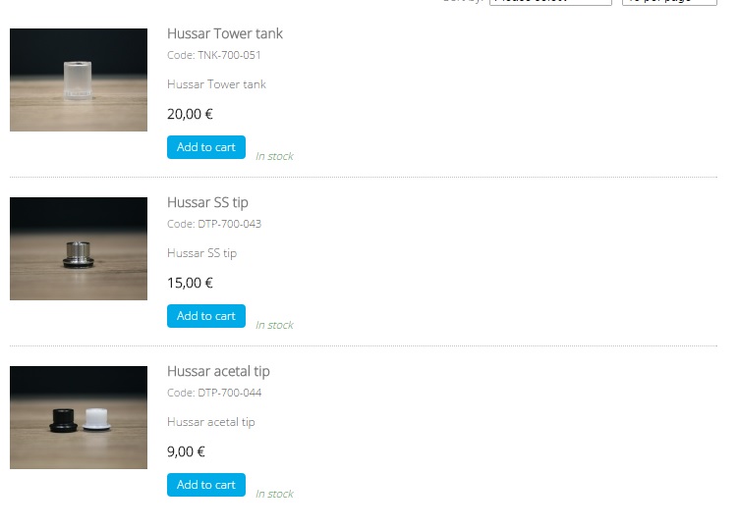Open the items per page dropdown
Viewport: 739px width, 529px height.
click(x=670, y=2)
